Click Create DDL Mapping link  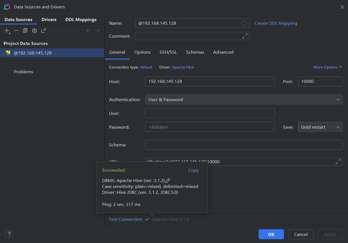click(x=276, y=23)
